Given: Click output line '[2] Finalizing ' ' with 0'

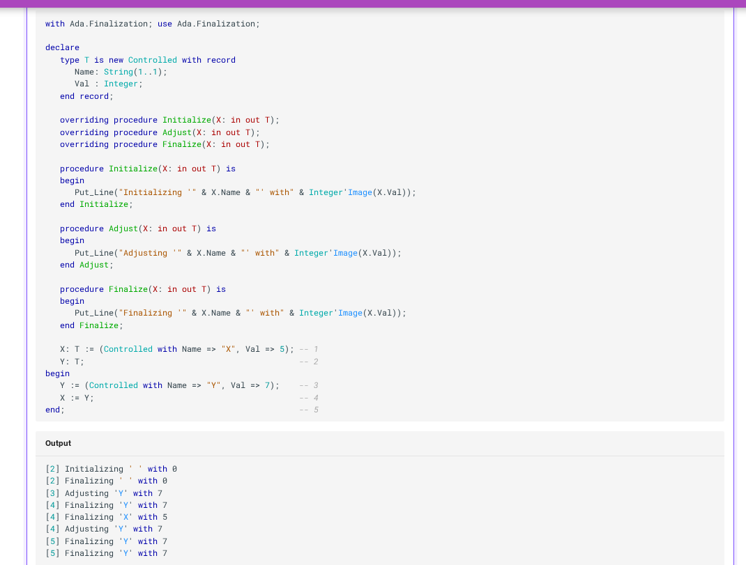Looking at the screenshot, I should click(x=106, y=481).
